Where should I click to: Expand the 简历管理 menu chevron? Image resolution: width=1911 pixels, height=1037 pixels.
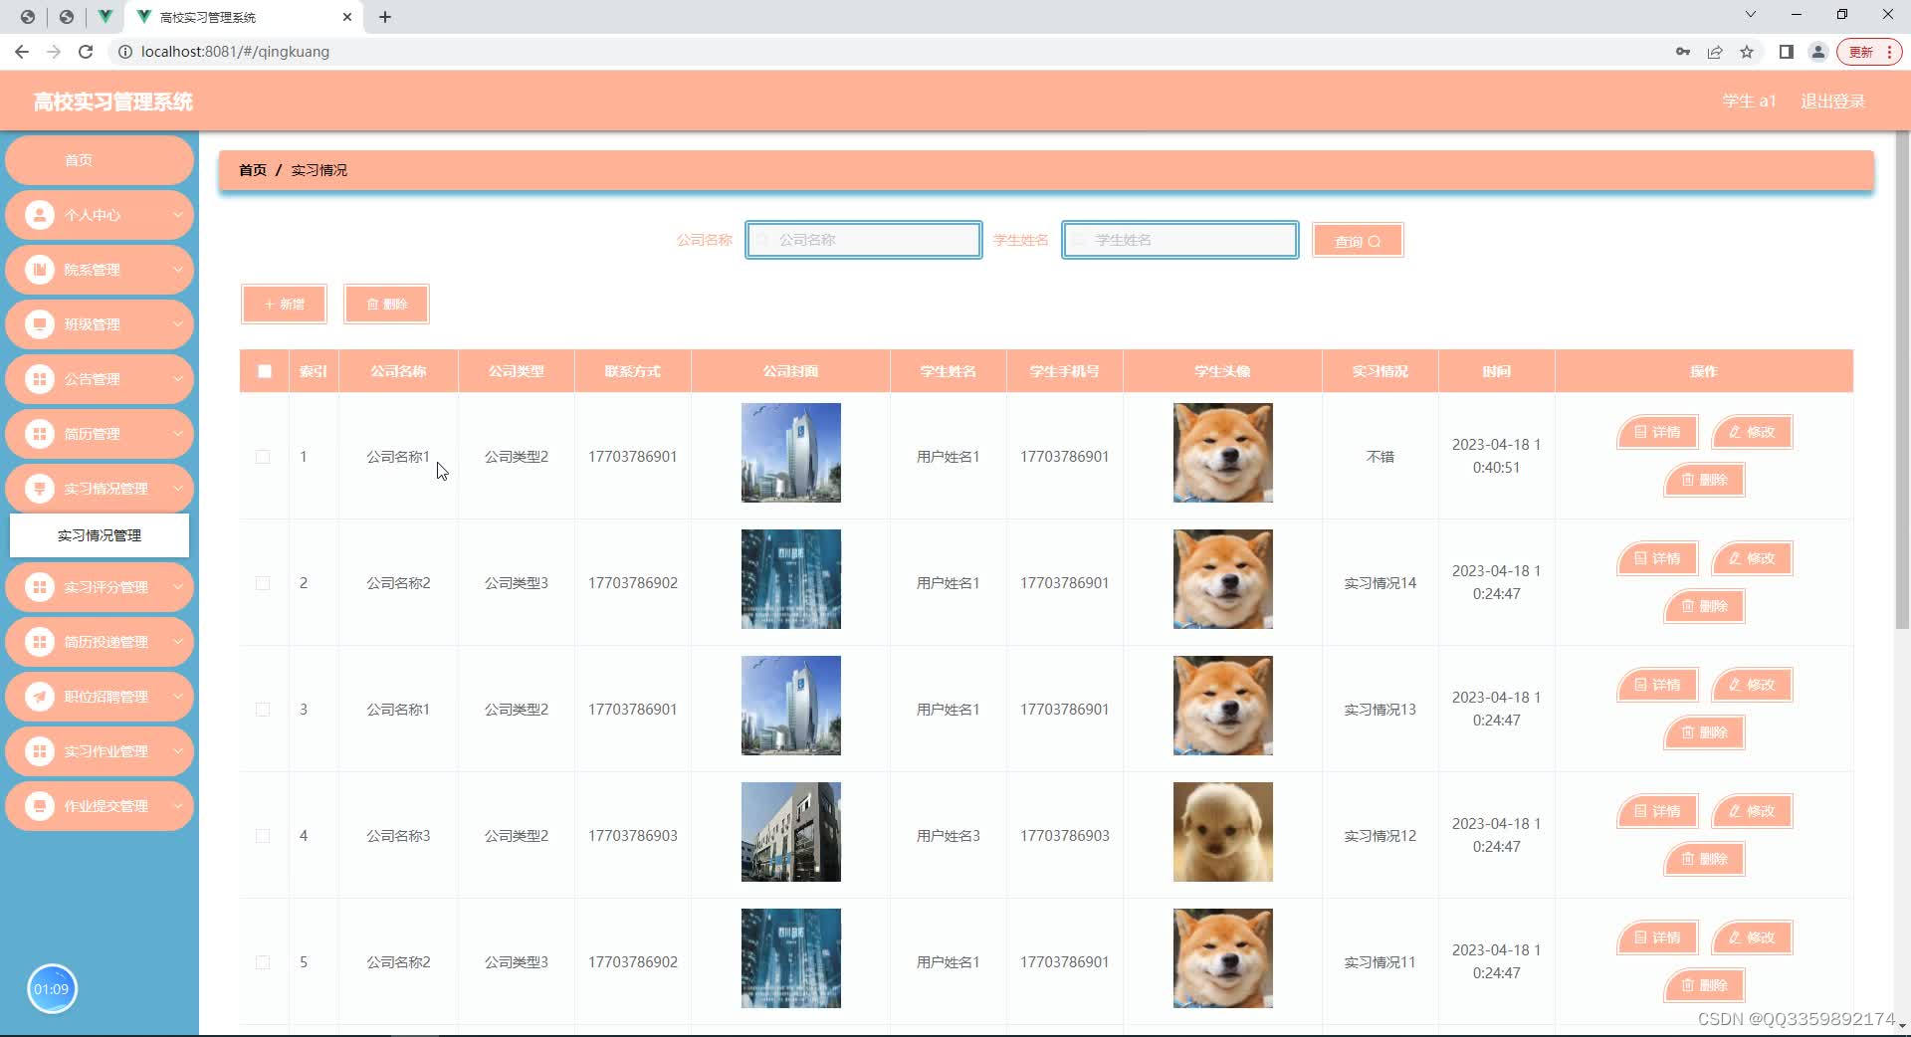pos(178,434)
